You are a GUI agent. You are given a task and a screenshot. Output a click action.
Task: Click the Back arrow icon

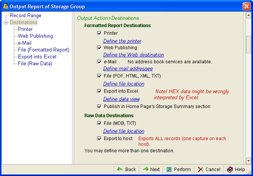click(120, 169)
